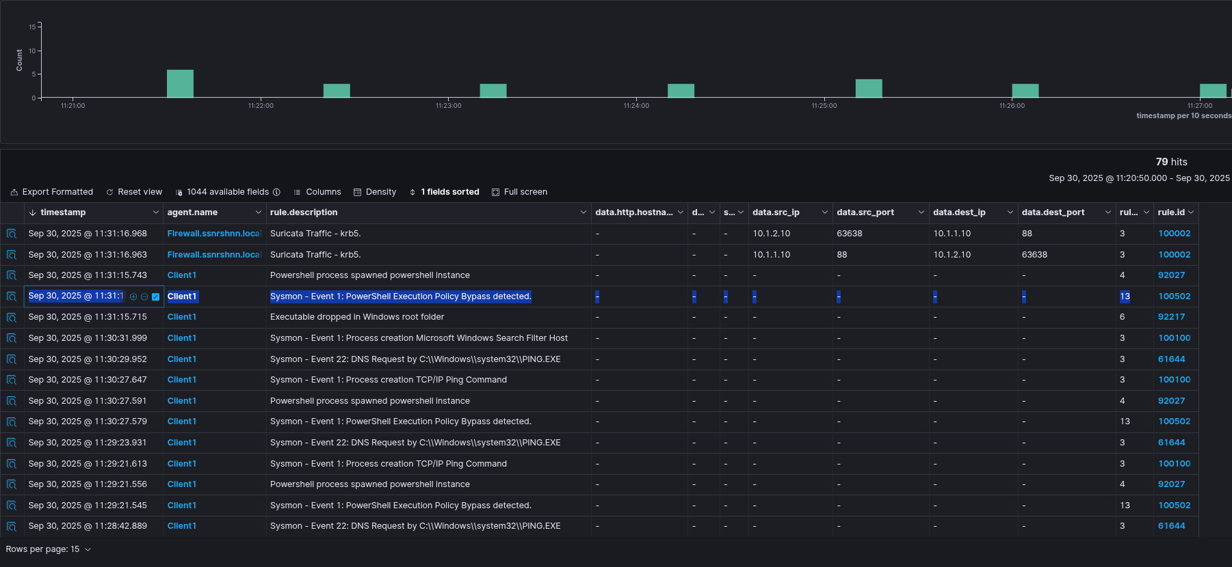Click the sort arrow icon in the timestamp header
The height and width of the screenshot is (567, 1232).
point(32,212)
